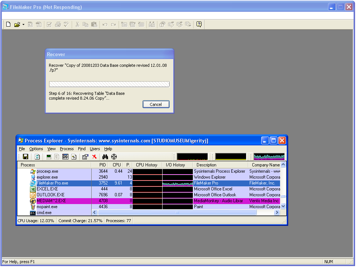Select the OUTLOOK.EXE process row

(x=149, y=195)
